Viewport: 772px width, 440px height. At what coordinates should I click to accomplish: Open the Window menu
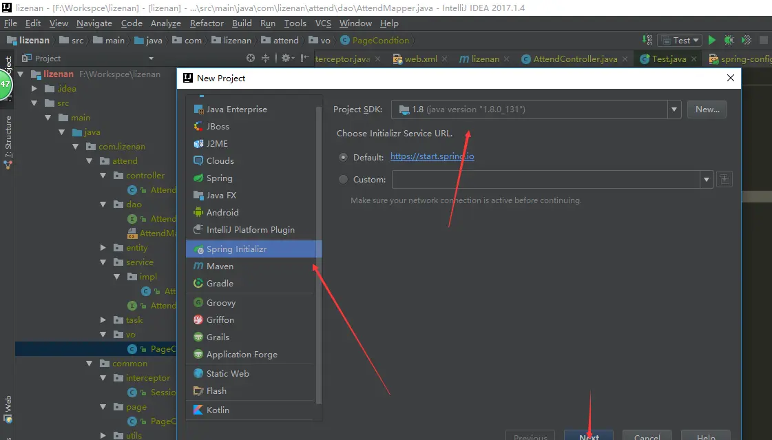[x=355, y=23]
